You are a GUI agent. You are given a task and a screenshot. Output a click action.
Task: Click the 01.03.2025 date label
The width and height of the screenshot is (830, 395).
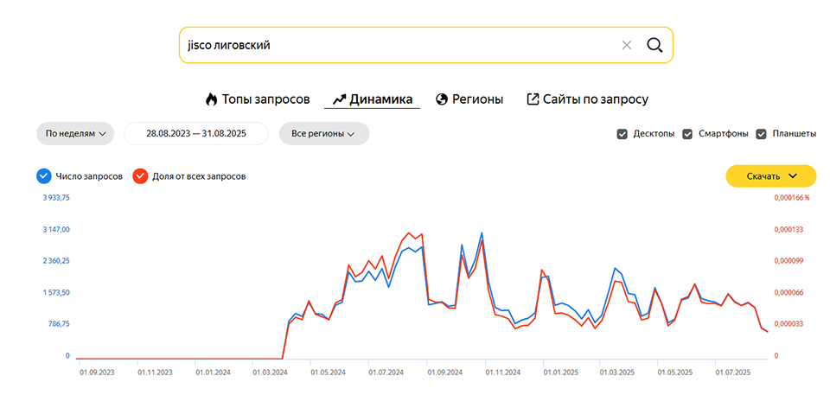[616, 373]
